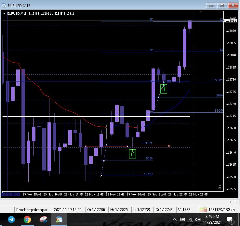Click the skull icon in chart corner

click(x=220, y=187)
